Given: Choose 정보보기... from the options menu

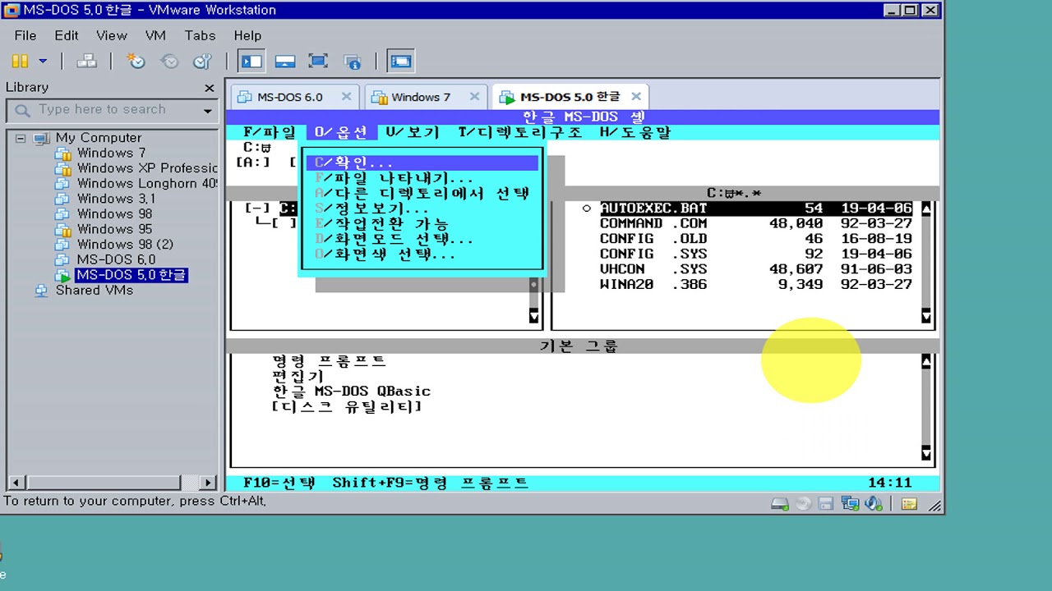Looking at the screenshot, I should pyautogui.click(x=422, y=208).
